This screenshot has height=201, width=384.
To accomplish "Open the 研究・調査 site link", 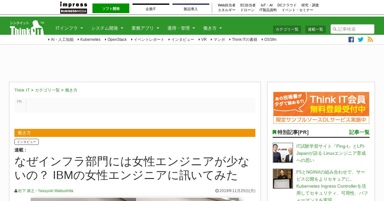I will coord(310,5).
